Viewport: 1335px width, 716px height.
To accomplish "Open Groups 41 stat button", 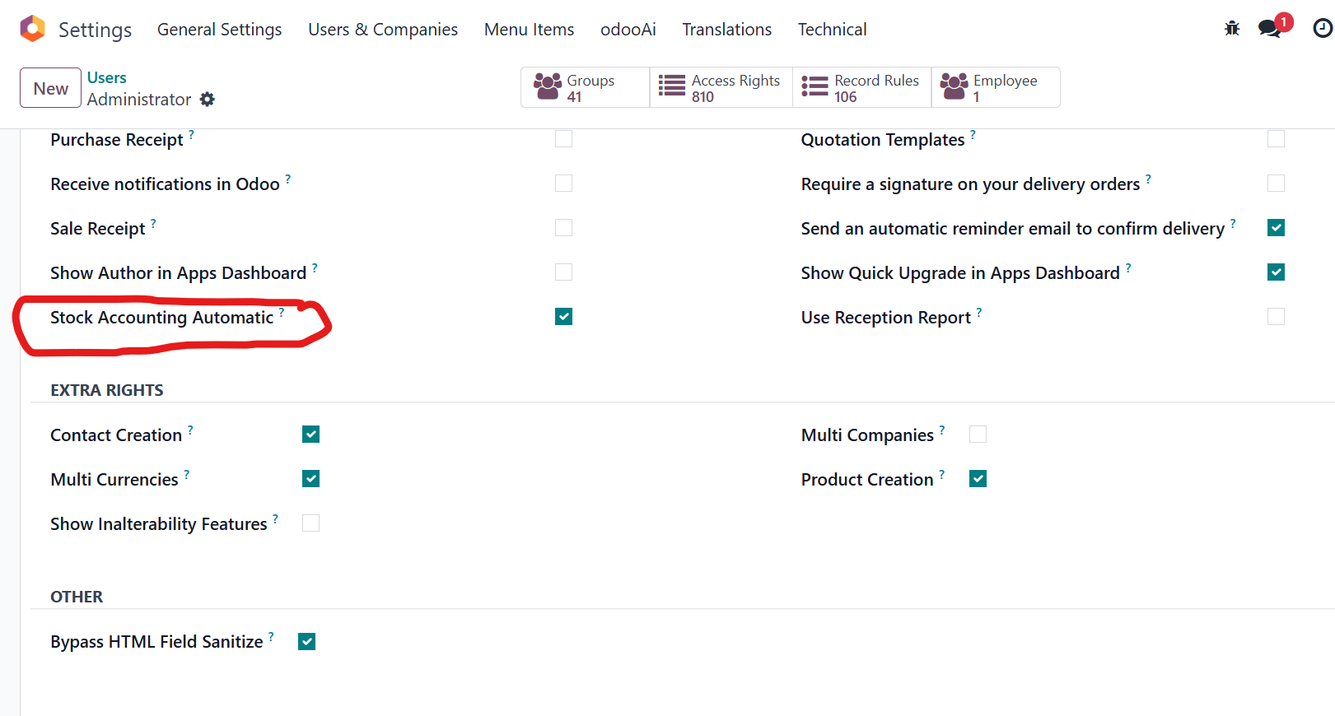I will [586, 87].
